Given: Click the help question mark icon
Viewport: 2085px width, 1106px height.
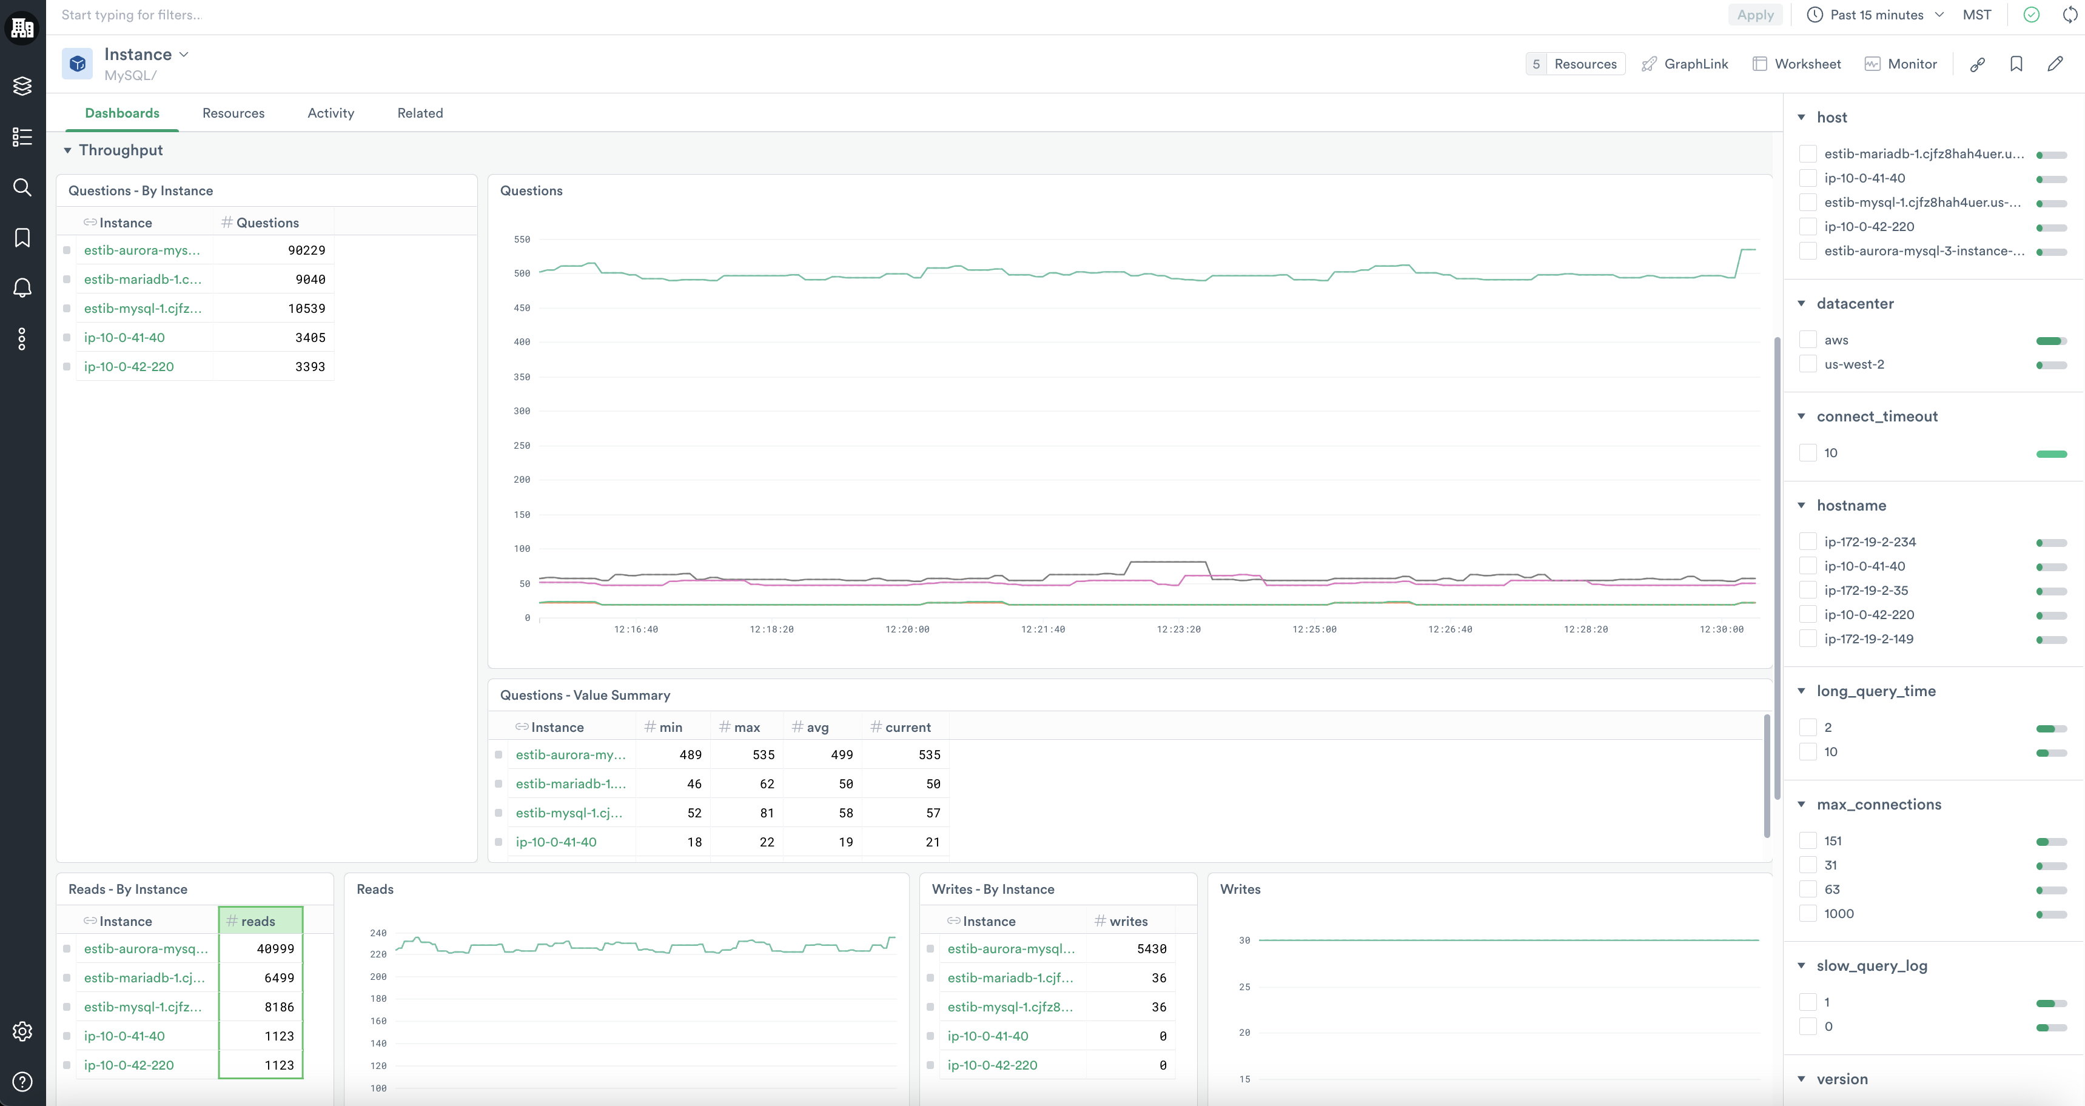Looking at the screenshot, I should (22, 1082).
